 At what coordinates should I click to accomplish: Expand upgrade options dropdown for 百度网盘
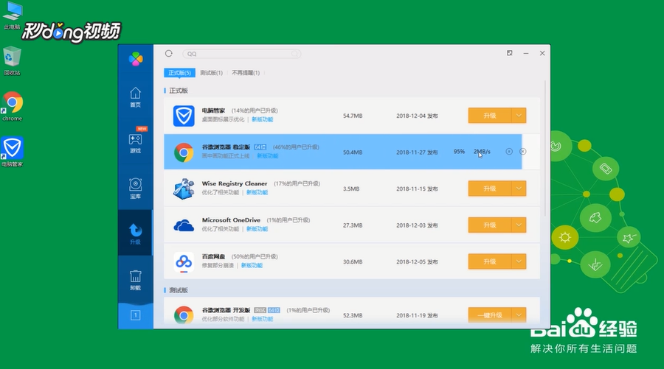(x=519, y=261)
